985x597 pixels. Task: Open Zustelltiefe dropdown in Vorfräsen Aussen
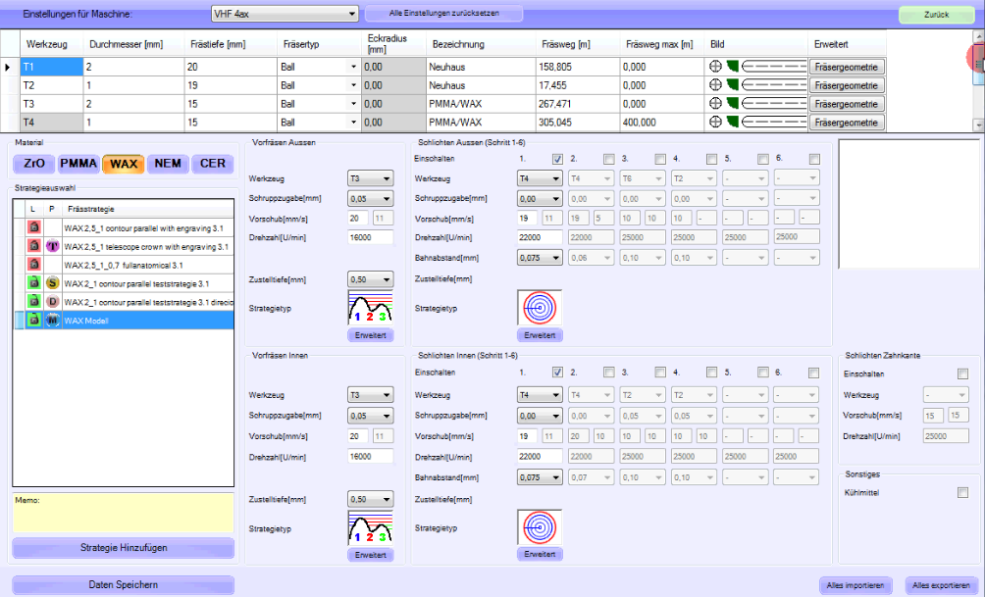click(x=370, y=278)
